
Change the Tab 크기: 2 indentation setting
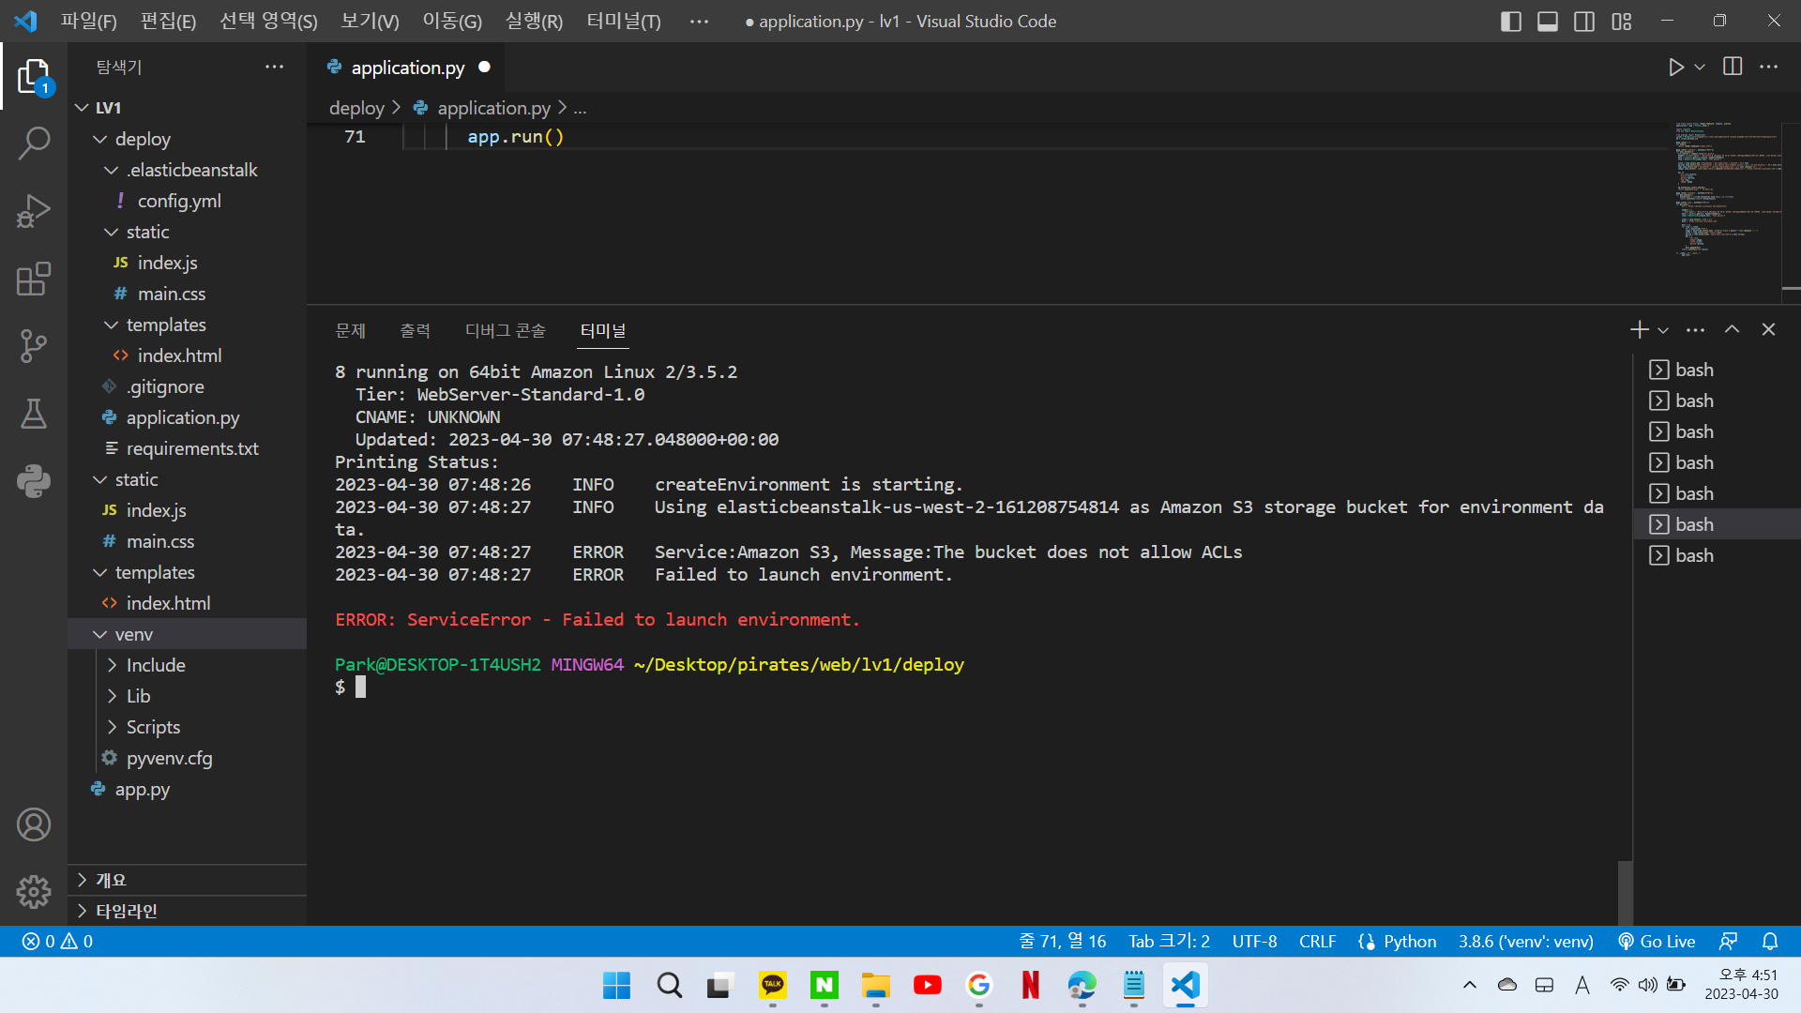point(1169,941)
